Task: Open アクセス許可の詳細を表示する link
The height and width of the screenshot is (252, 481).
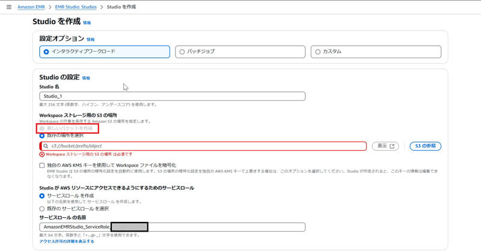Action: (67, 241)
